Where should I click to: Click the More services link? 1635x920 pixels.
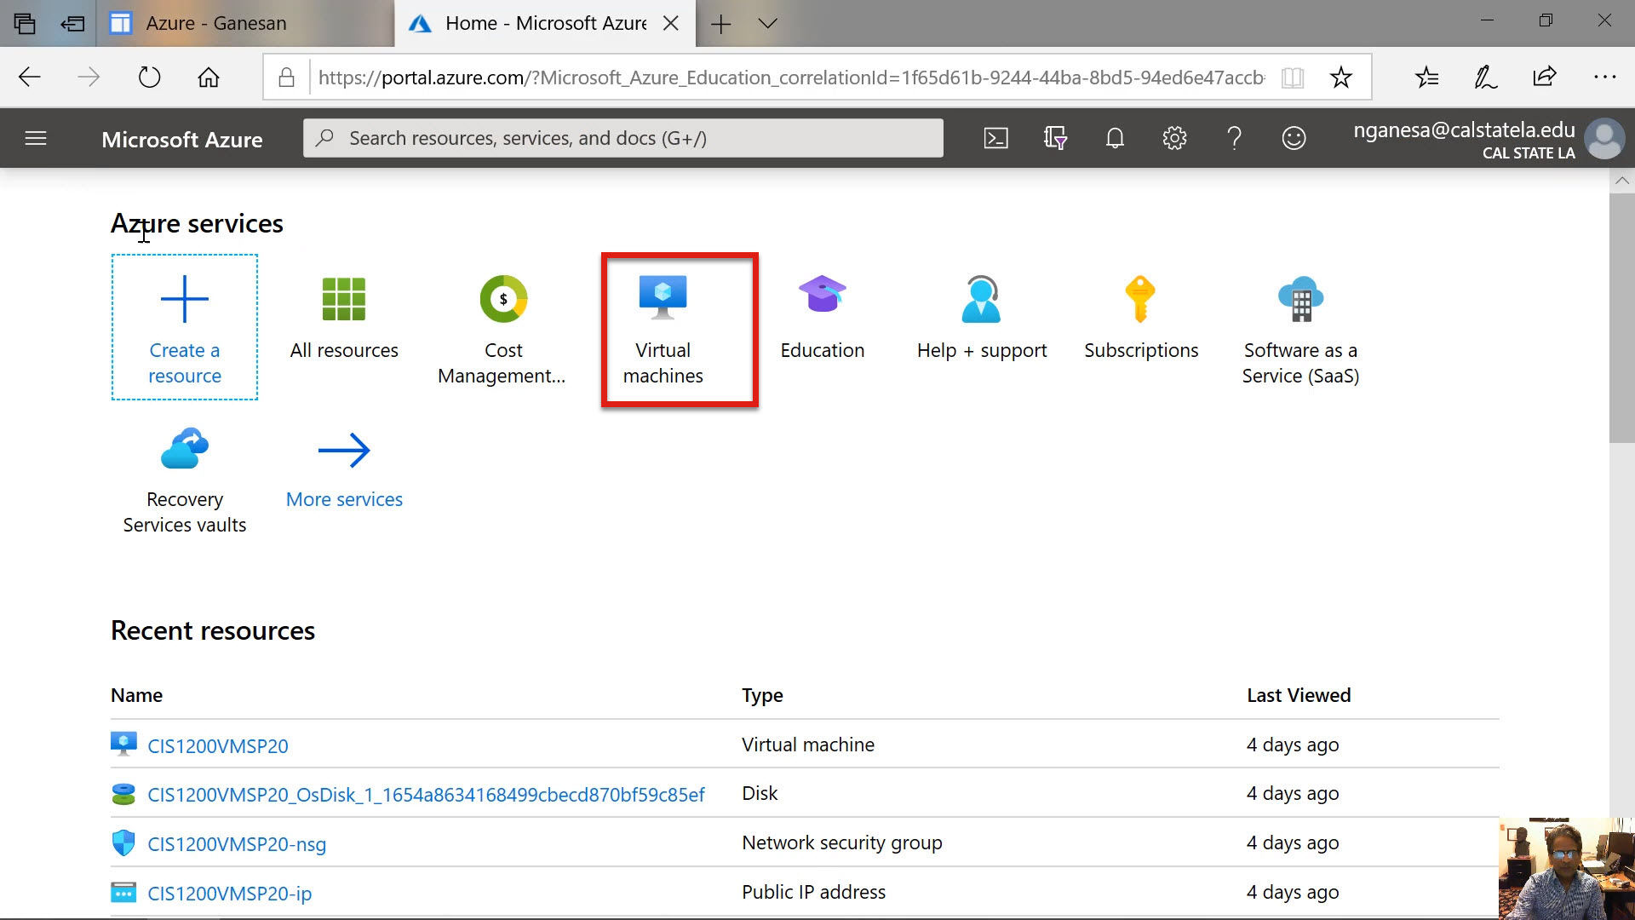[x=344, y=499]
